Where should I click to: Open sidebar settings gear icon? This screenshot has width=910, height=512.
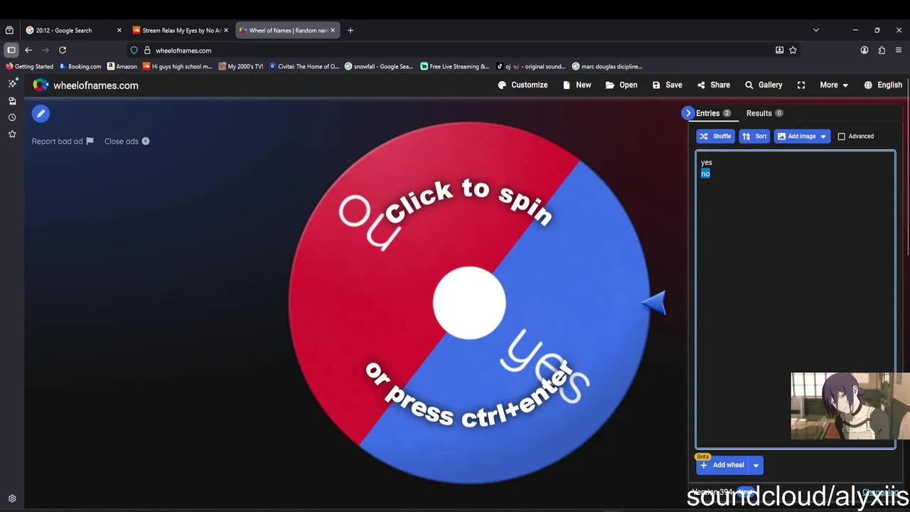(12, 499)
